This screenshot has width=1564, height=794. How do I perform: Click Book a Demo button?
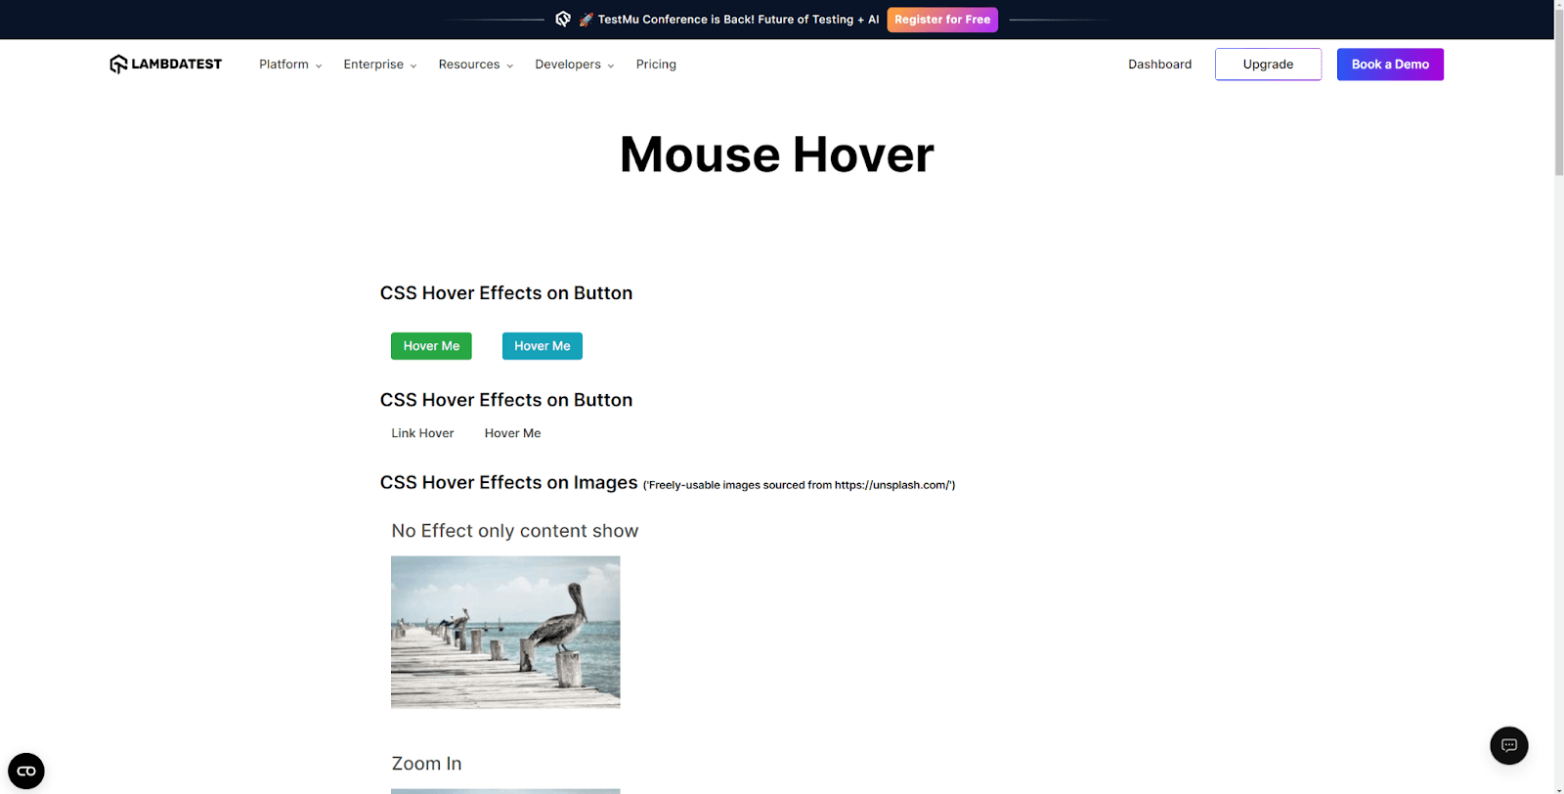(x=1390, y=65)
